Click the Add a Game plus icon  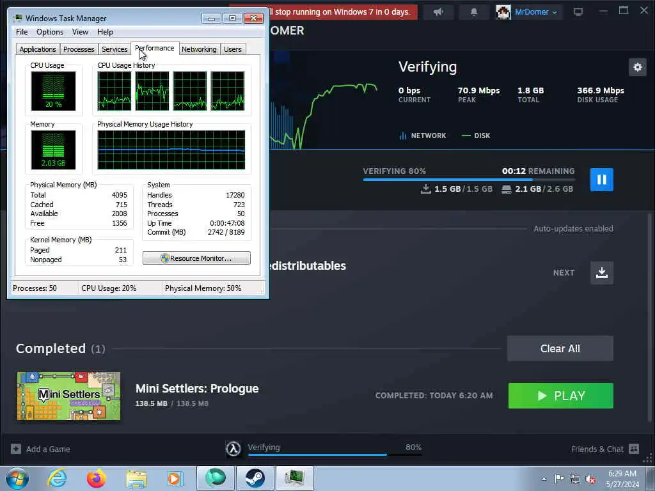click(16, 449)
